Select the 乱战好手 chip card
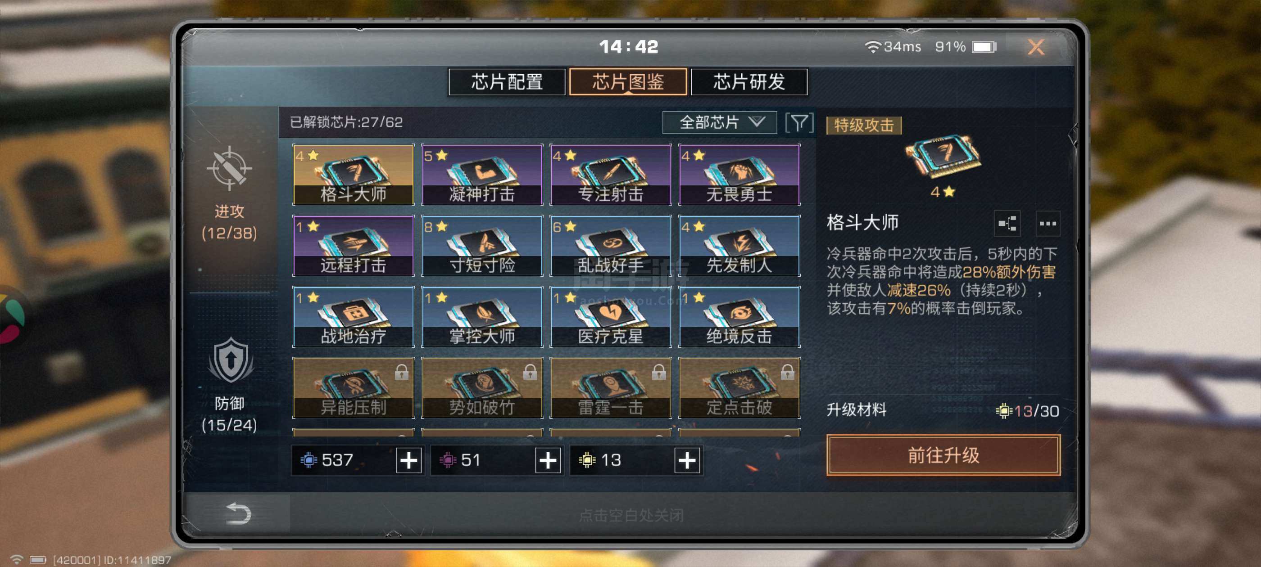 pyautogui.click(x=610, y=246)
